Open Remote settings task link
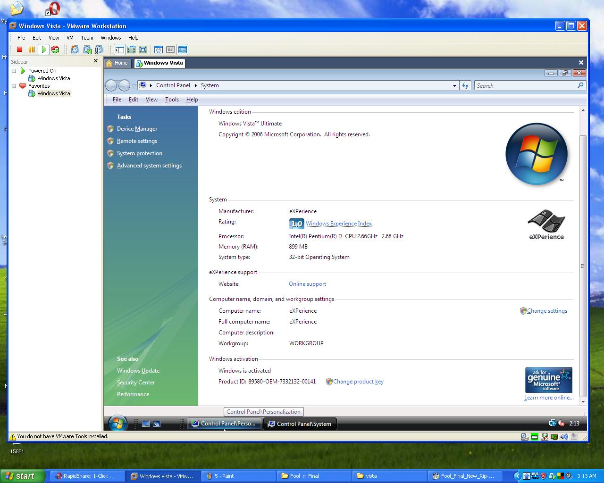604x483 pixels. (137, 141)
